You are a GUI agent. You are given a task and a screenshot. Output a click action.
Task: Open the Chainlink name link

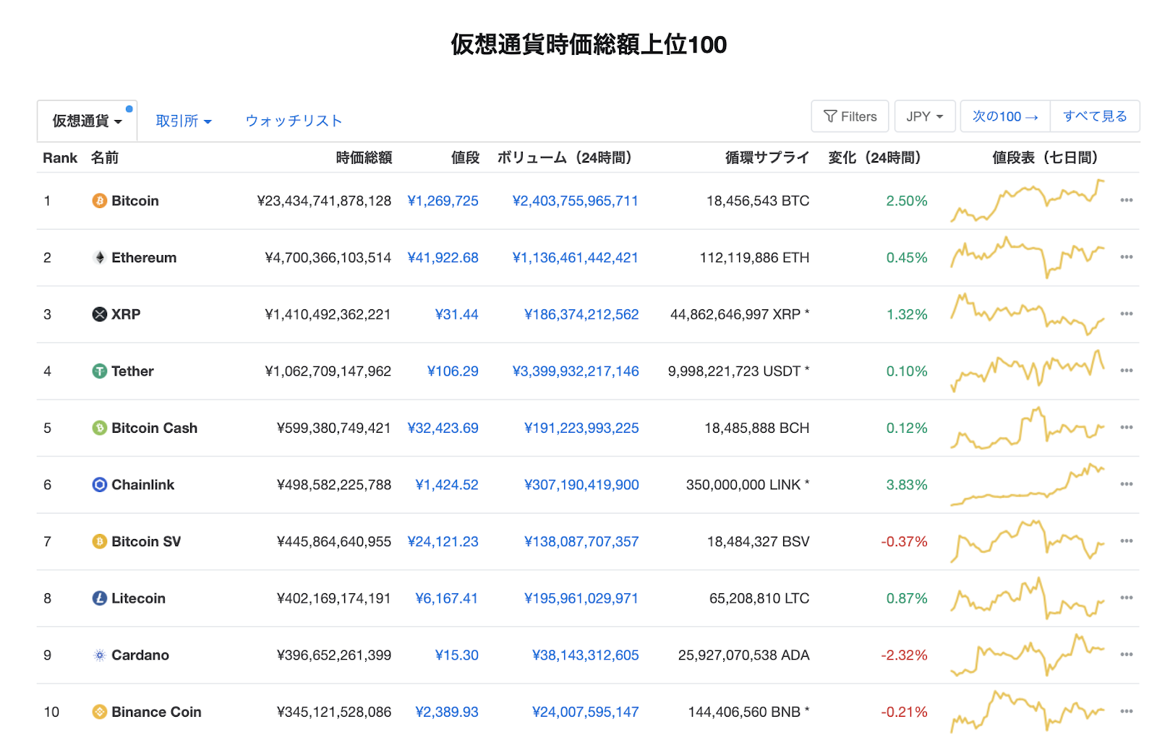[x=143, y=485]
